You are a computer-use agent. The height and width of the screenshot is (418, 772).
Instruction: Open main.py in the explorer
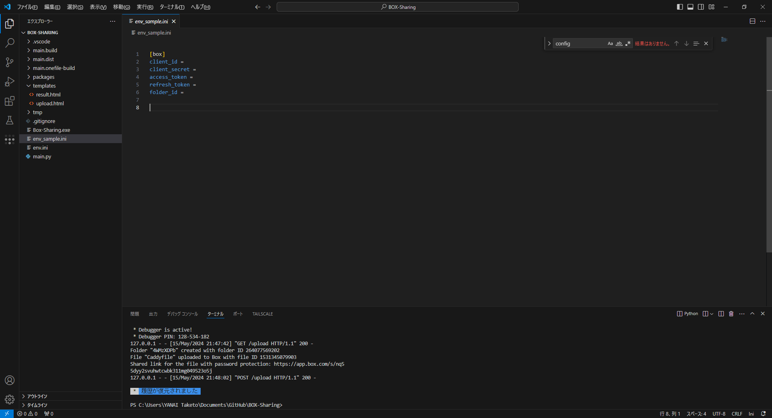(x=70, y=156)
